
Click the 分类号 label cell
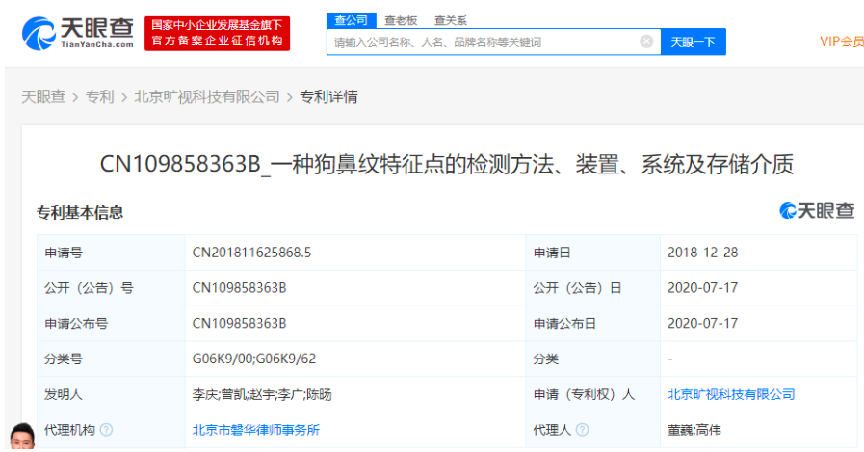[112, 359]
